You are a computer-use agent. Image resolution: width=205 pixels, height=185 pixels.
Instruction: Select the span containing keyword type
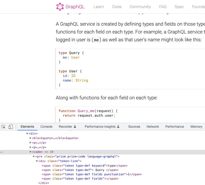[x=85, y=166]
